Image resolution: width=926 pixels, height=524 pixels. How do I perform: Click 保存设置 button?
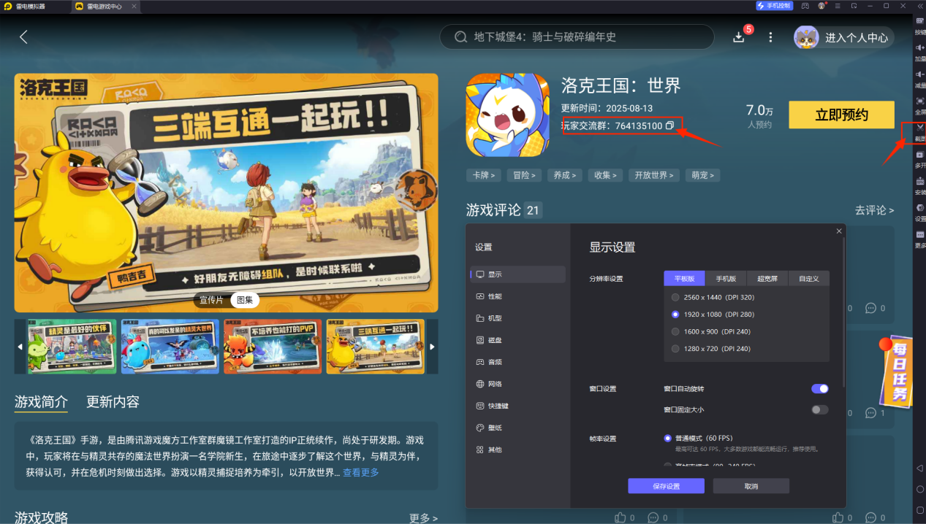pyautogui.click(x=666, y=486)
